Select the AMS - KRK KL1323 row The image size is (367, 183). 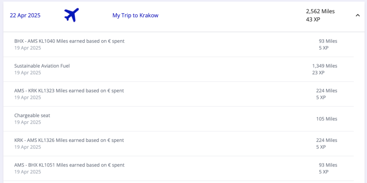click(x=69, y=91)
